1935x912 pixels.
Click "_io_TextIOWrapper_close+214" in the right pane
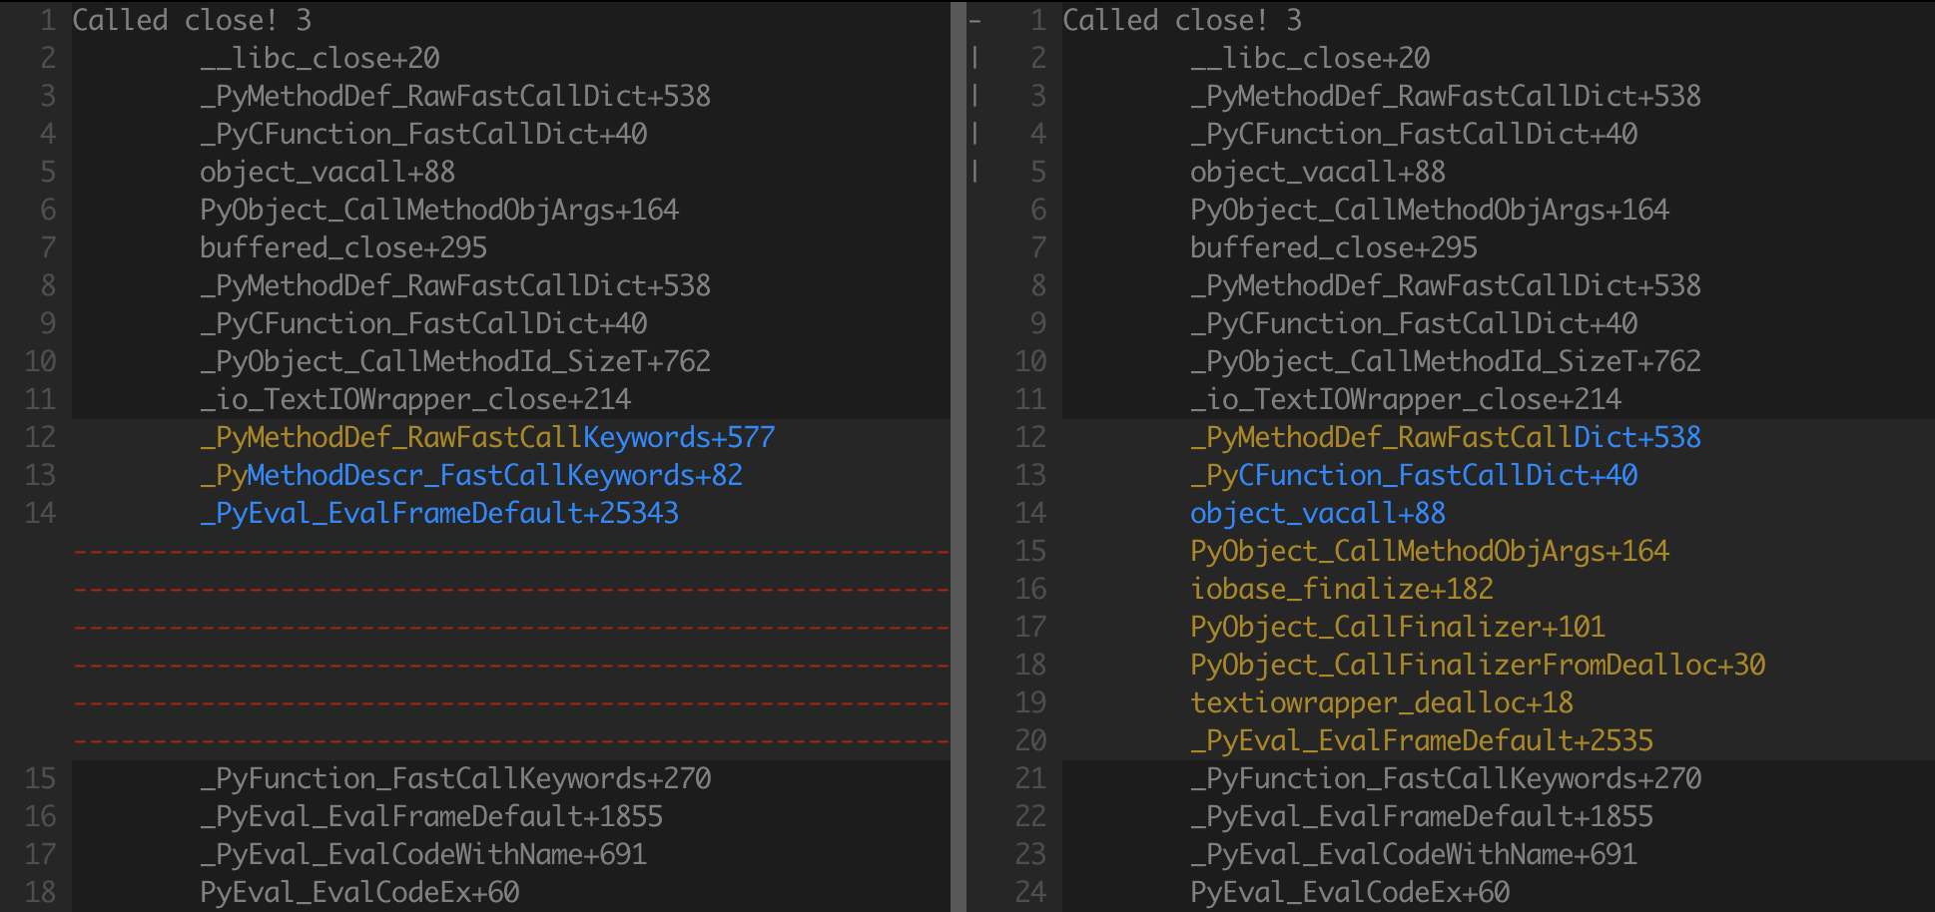coord(1405,399)
